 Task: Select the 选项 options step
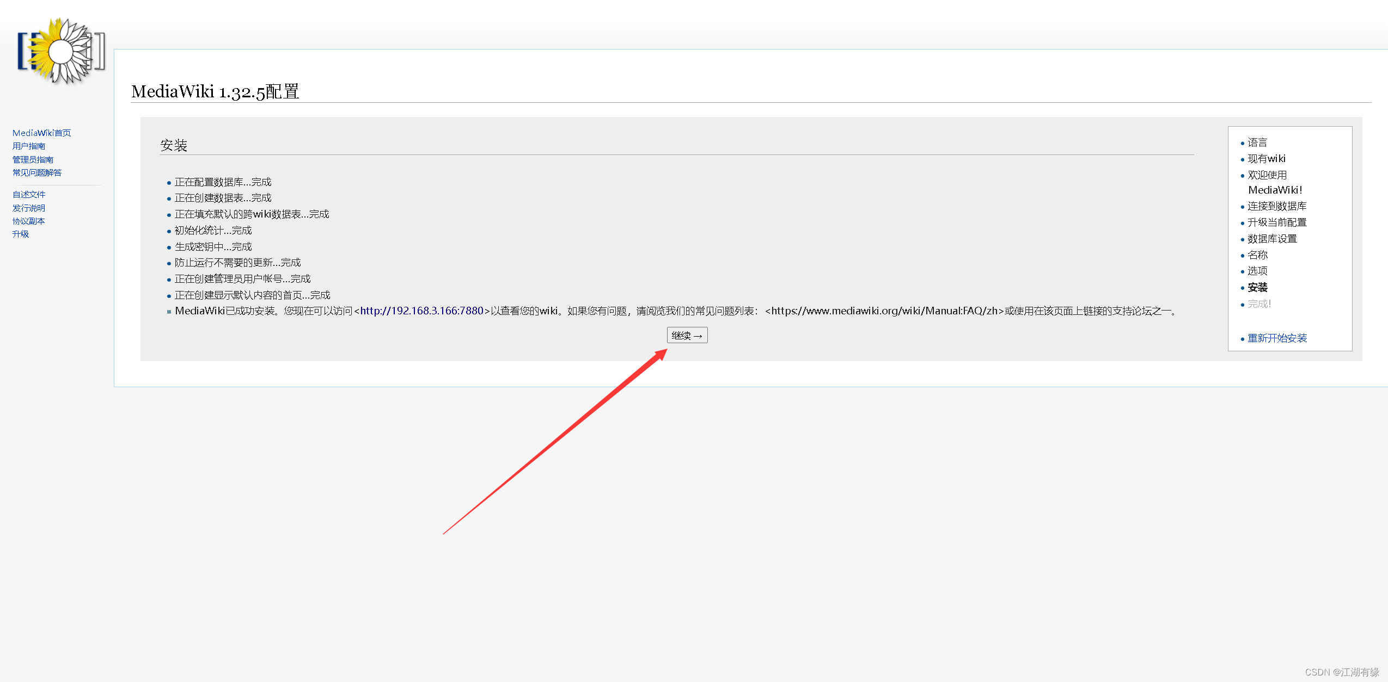(1257, 271)
